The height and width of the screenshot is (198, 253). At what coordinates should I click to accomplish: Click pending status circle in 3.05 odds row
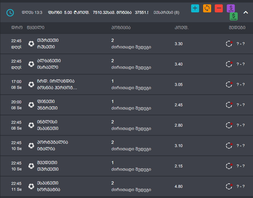(x=229, y=84)
